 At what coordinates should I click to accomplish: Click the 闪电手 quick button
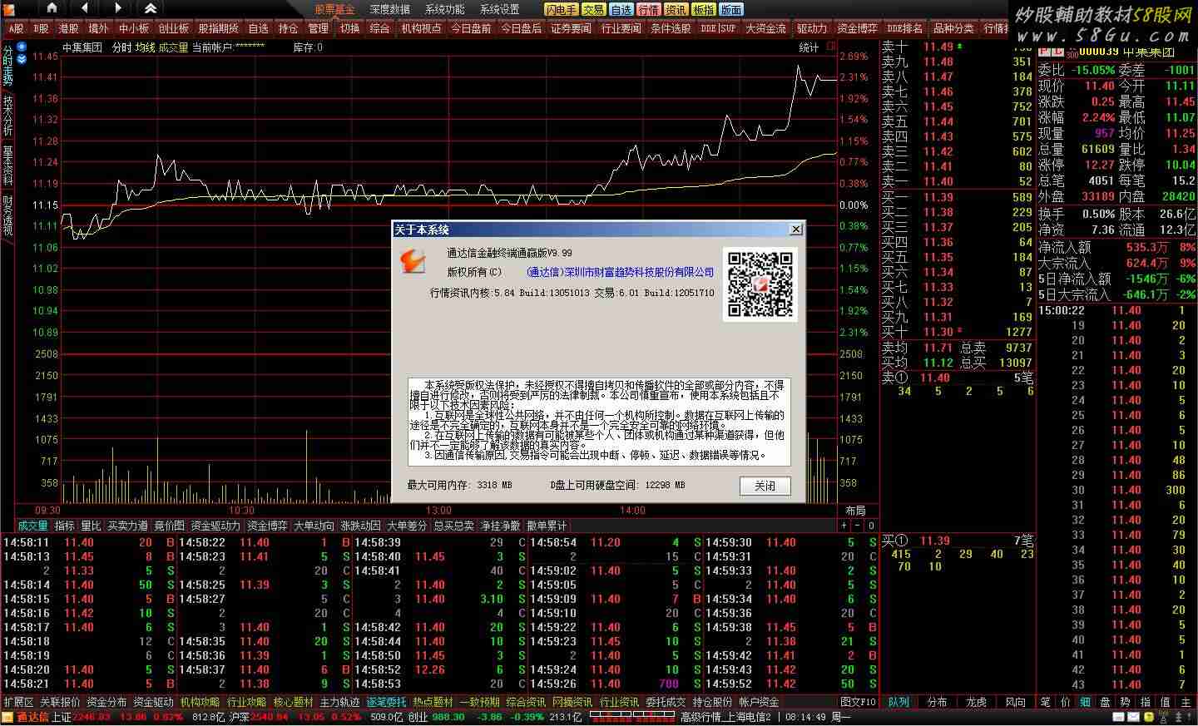(562, 9)
